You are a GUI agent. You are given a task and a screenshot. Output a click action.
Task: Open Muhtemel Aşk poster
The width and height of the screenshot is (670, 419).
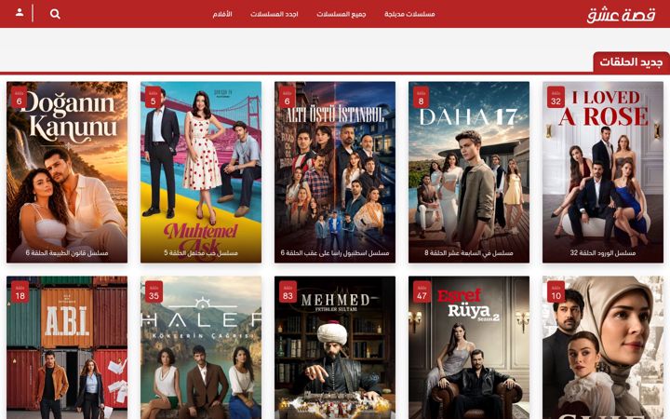coord(201,172)
